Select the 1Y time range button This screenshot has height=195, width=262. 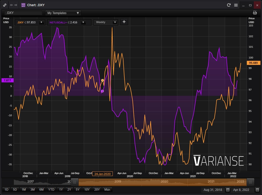pos(61,190)
